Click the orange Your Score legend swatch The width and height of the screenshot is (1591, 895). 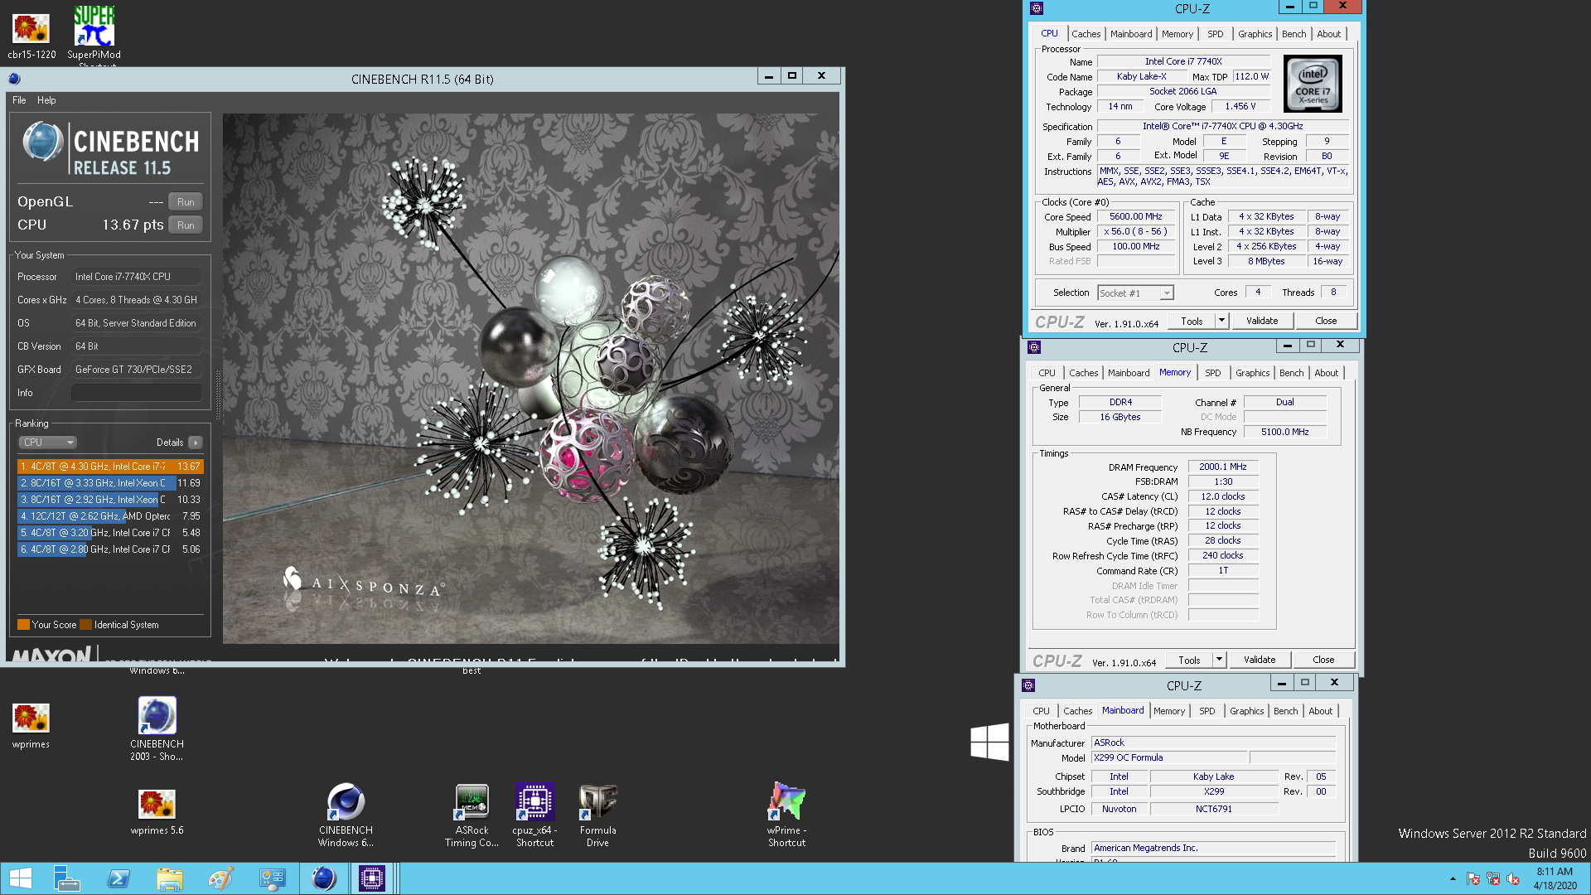(23, 625)
